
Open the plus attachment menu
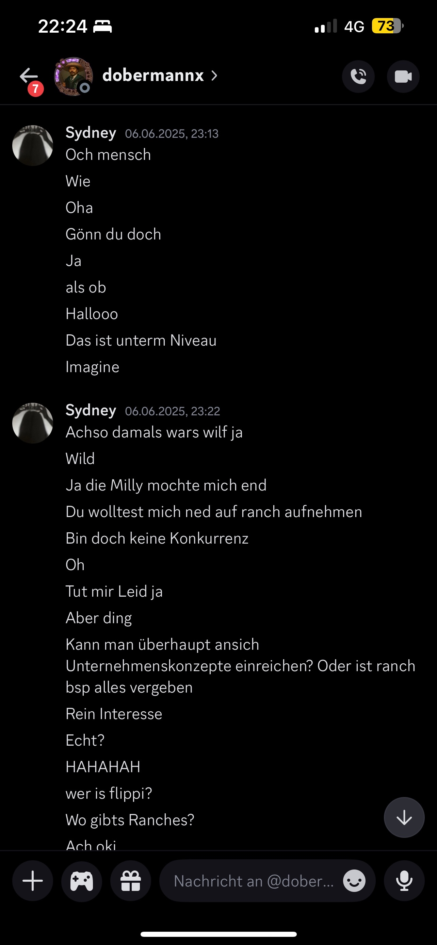click(33, 881)
